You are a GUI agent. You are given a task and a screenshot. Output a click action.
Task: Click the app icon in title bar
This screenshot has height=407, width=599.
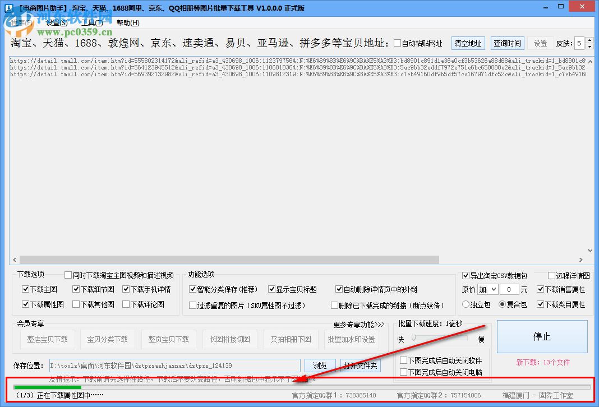click(8, 8)
